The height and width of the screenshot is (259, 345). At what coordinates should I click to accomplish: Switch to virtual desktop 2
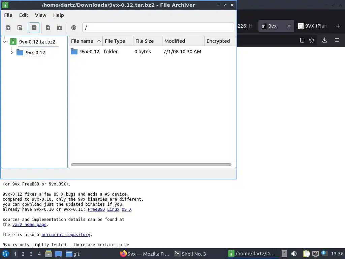pos(23,254)
